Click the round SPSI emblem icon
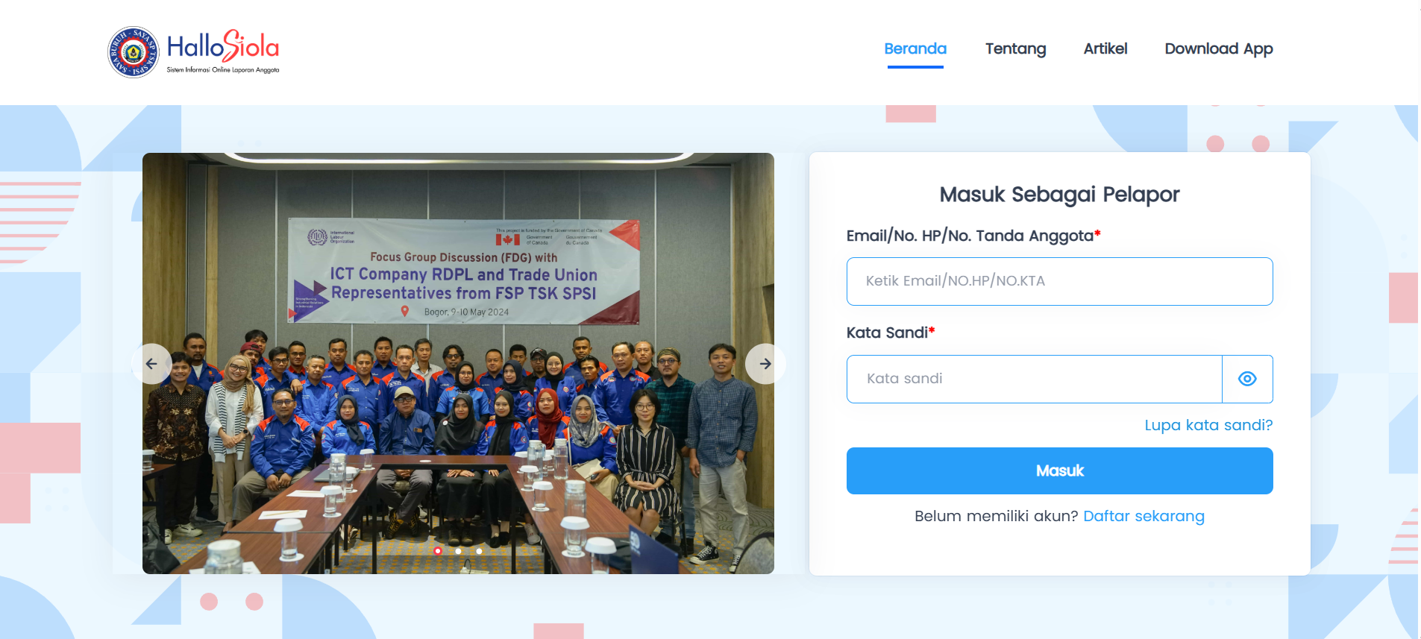Image resolution: width=1421 pixels, height=639 pixels. click(134, 52)
